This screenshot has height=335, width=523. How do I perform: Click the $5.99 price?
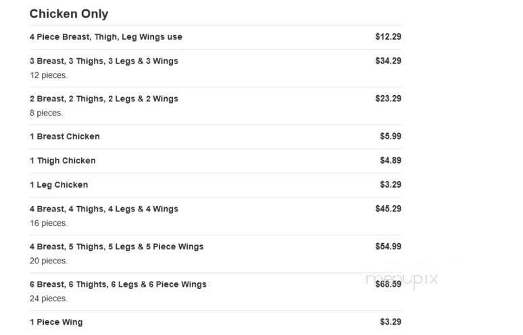pos(391,136)
